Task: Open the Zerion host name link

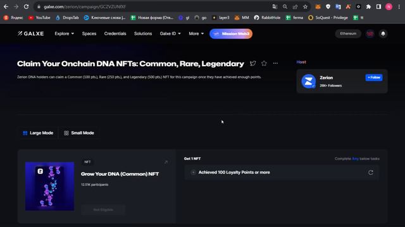Action: coord(327,78)
